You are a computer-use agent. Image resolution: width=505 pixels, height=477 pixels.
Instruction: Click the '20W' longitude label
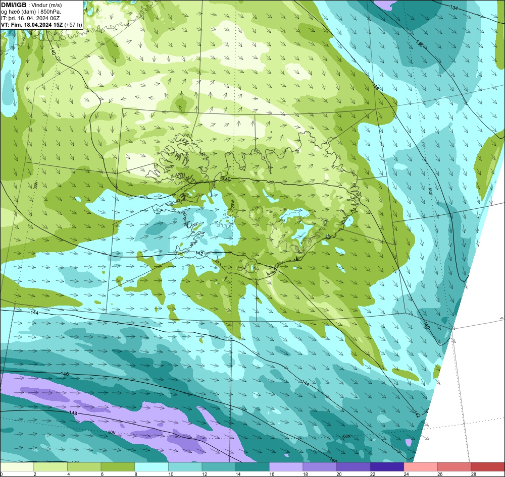(x=232, y=203)
